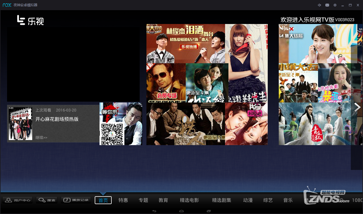Tap the Android recent apps icon

209,211
